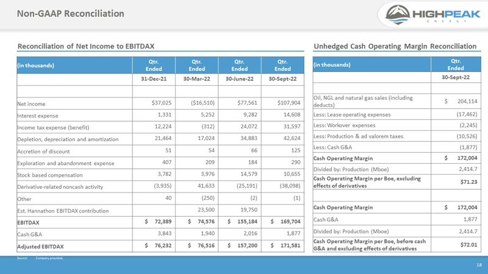
Task: Click the Source: Company provided footnote
Action: point(40,258)
